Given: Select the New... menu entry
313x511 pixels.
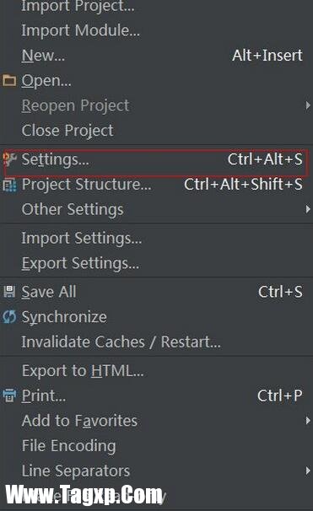Looking at the screenshot, I should tap(157, 56).
